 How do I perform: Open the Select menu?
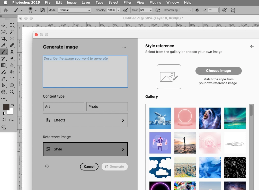pyautogui.click(x=113, y=3)
